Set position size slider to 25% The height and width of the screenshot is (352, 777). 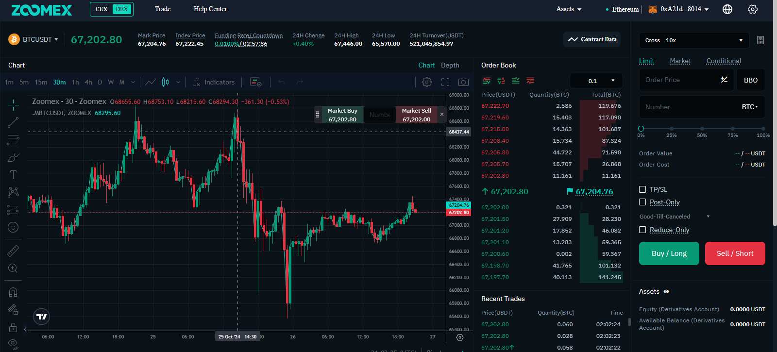672,129
